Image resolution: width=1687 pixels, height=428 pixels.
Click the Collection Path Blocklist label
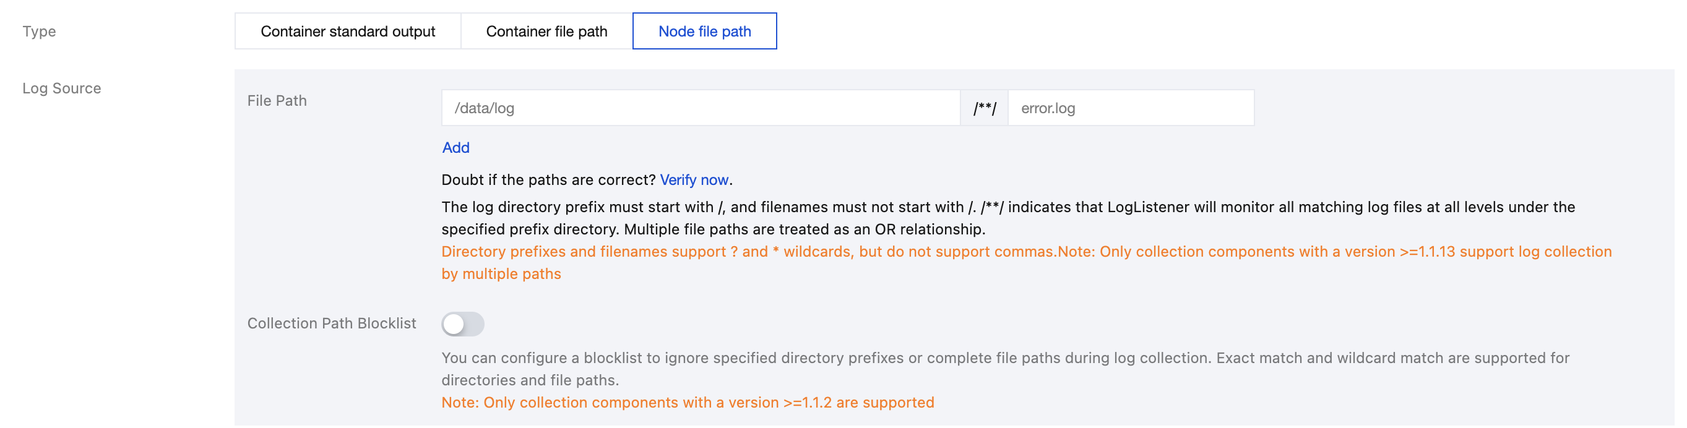[x=331, y=323]
